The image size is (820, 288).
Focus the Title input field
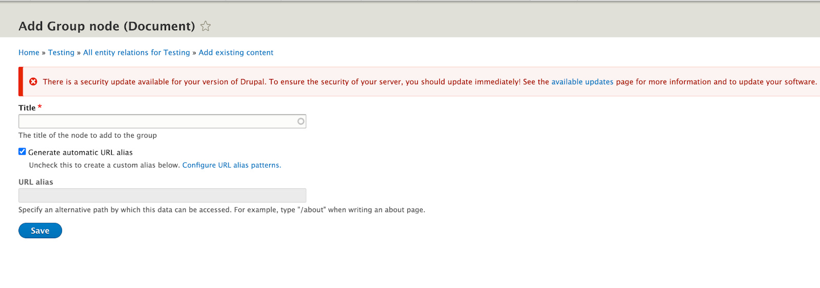(162, 121)
